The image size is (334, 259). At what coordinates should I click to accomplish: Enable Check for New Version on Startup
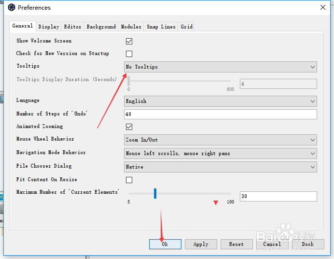pos(129,54)
